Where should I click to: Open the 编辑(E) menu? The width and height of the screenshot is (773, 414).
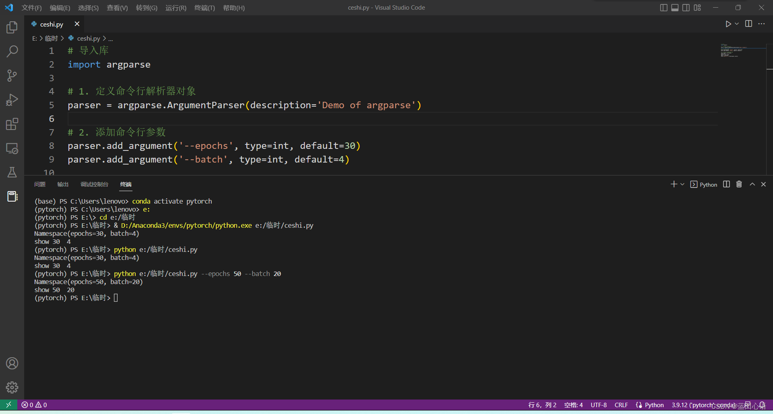click(x=60, y=8)
